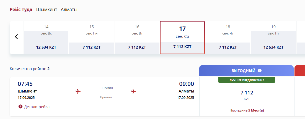
Task: Select the 14 сен, Вс date tab
Action: pos(46,38)
